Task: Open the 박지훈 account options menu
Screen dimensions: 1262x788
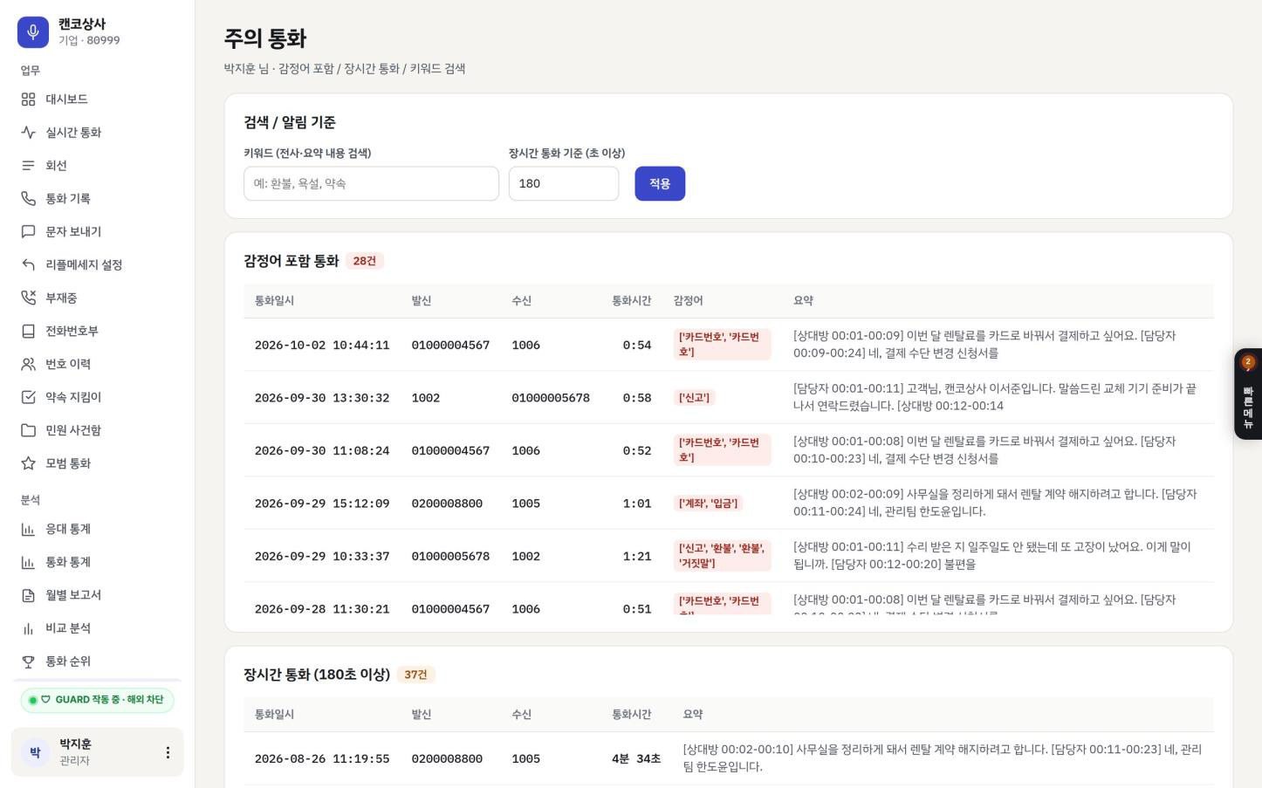Action: [x=168, y=752]
